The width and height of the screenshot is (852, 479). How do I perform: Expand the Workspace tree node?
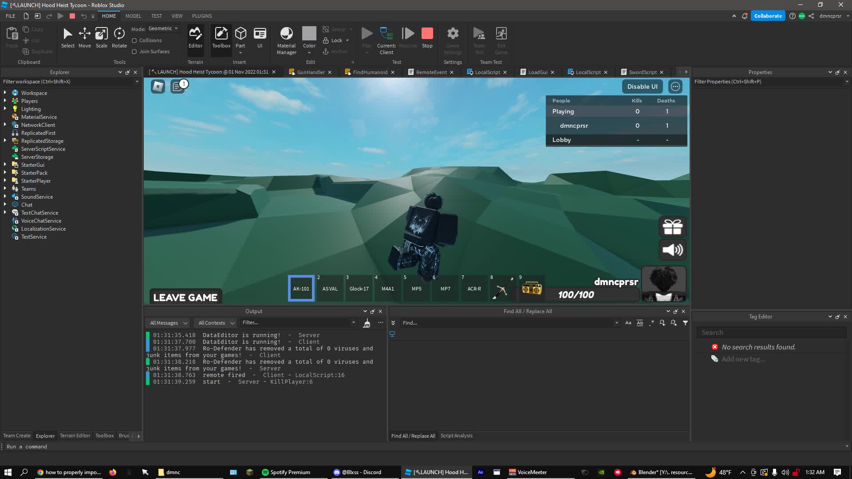tap(5, 93)
